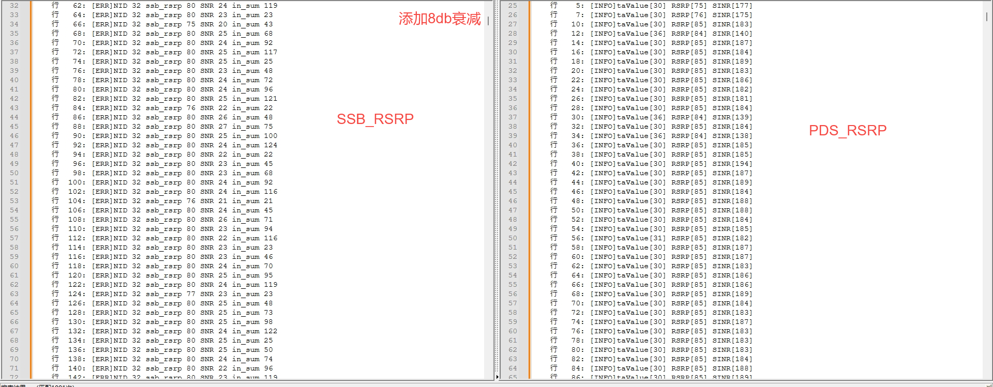Click the red SSB_RSRP annotation label

point(375,119)
